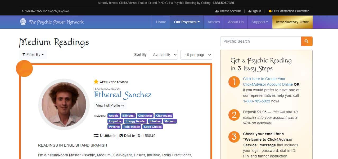This screenshot has width=338, height=159.
Task: Click the Satisfaction Guarantee badge icon
Action: pos(270,11)
